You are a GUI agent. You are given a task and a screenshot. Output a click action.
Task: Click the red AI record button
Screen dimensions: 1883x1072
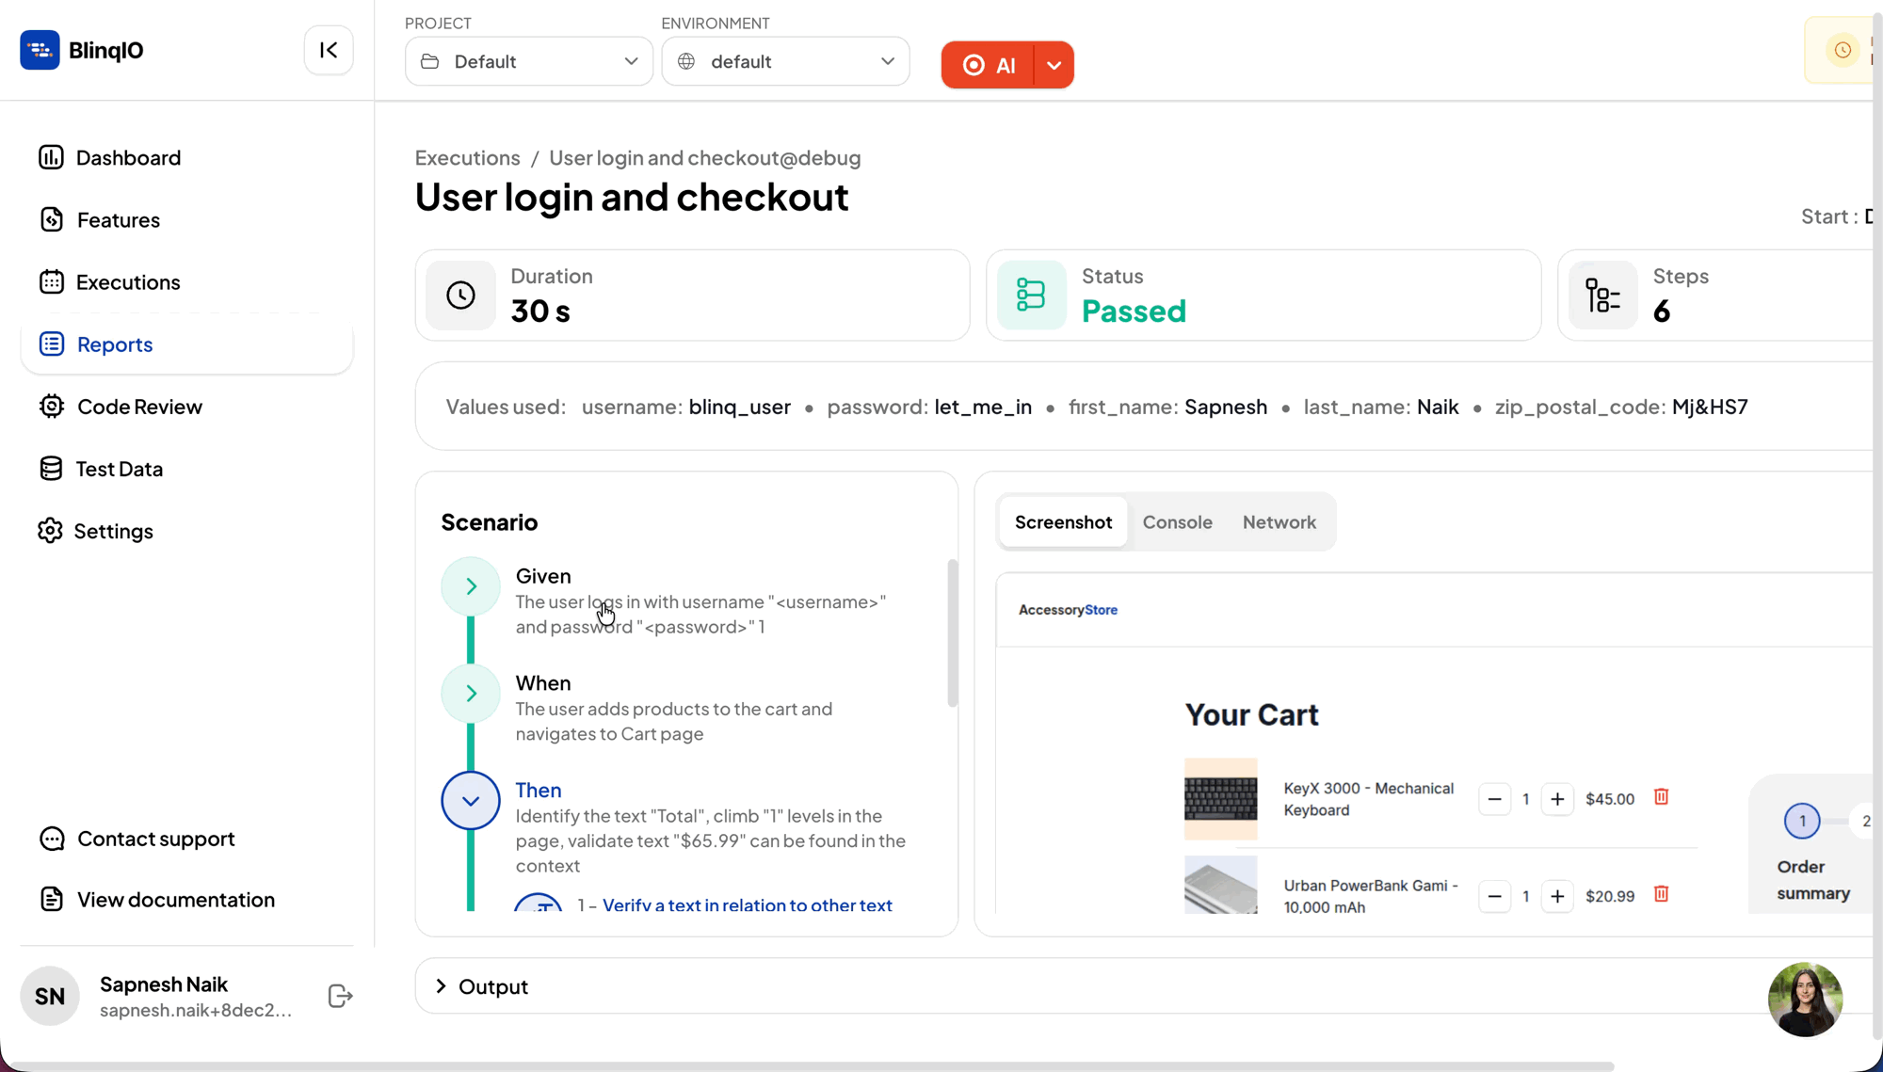coord(989,65)
